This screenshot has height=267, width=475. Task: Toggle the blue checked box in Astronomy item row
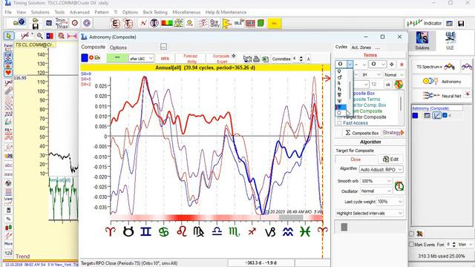click(x=445, y=116)
